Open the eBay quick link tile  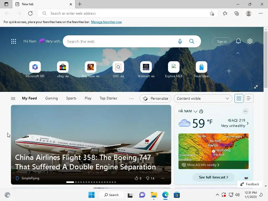[x=63, y=70]
